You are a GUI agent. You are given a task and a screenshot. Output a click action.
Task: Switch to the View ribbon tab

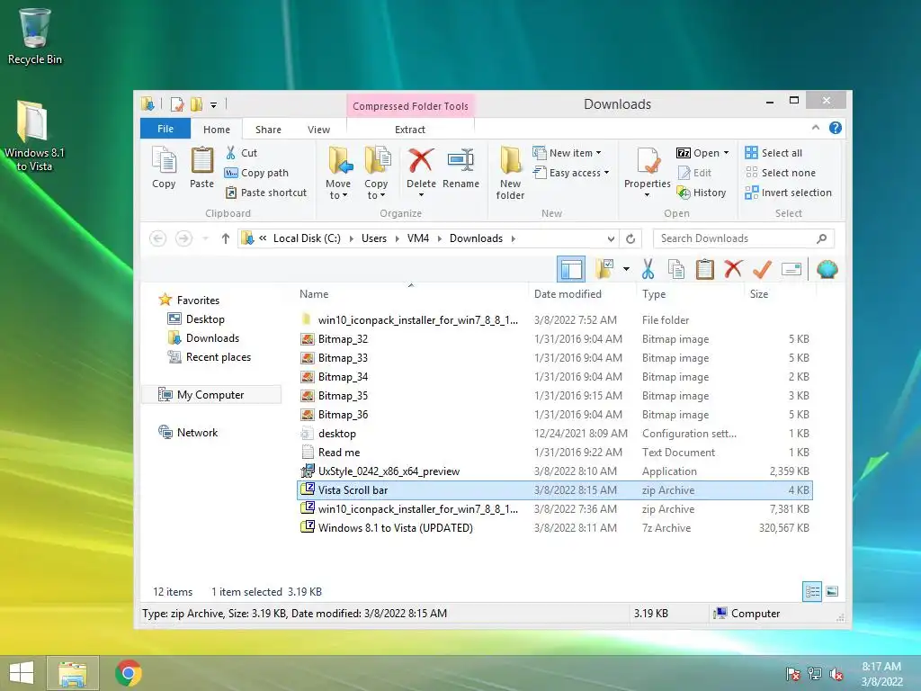(x=319, y=130)
